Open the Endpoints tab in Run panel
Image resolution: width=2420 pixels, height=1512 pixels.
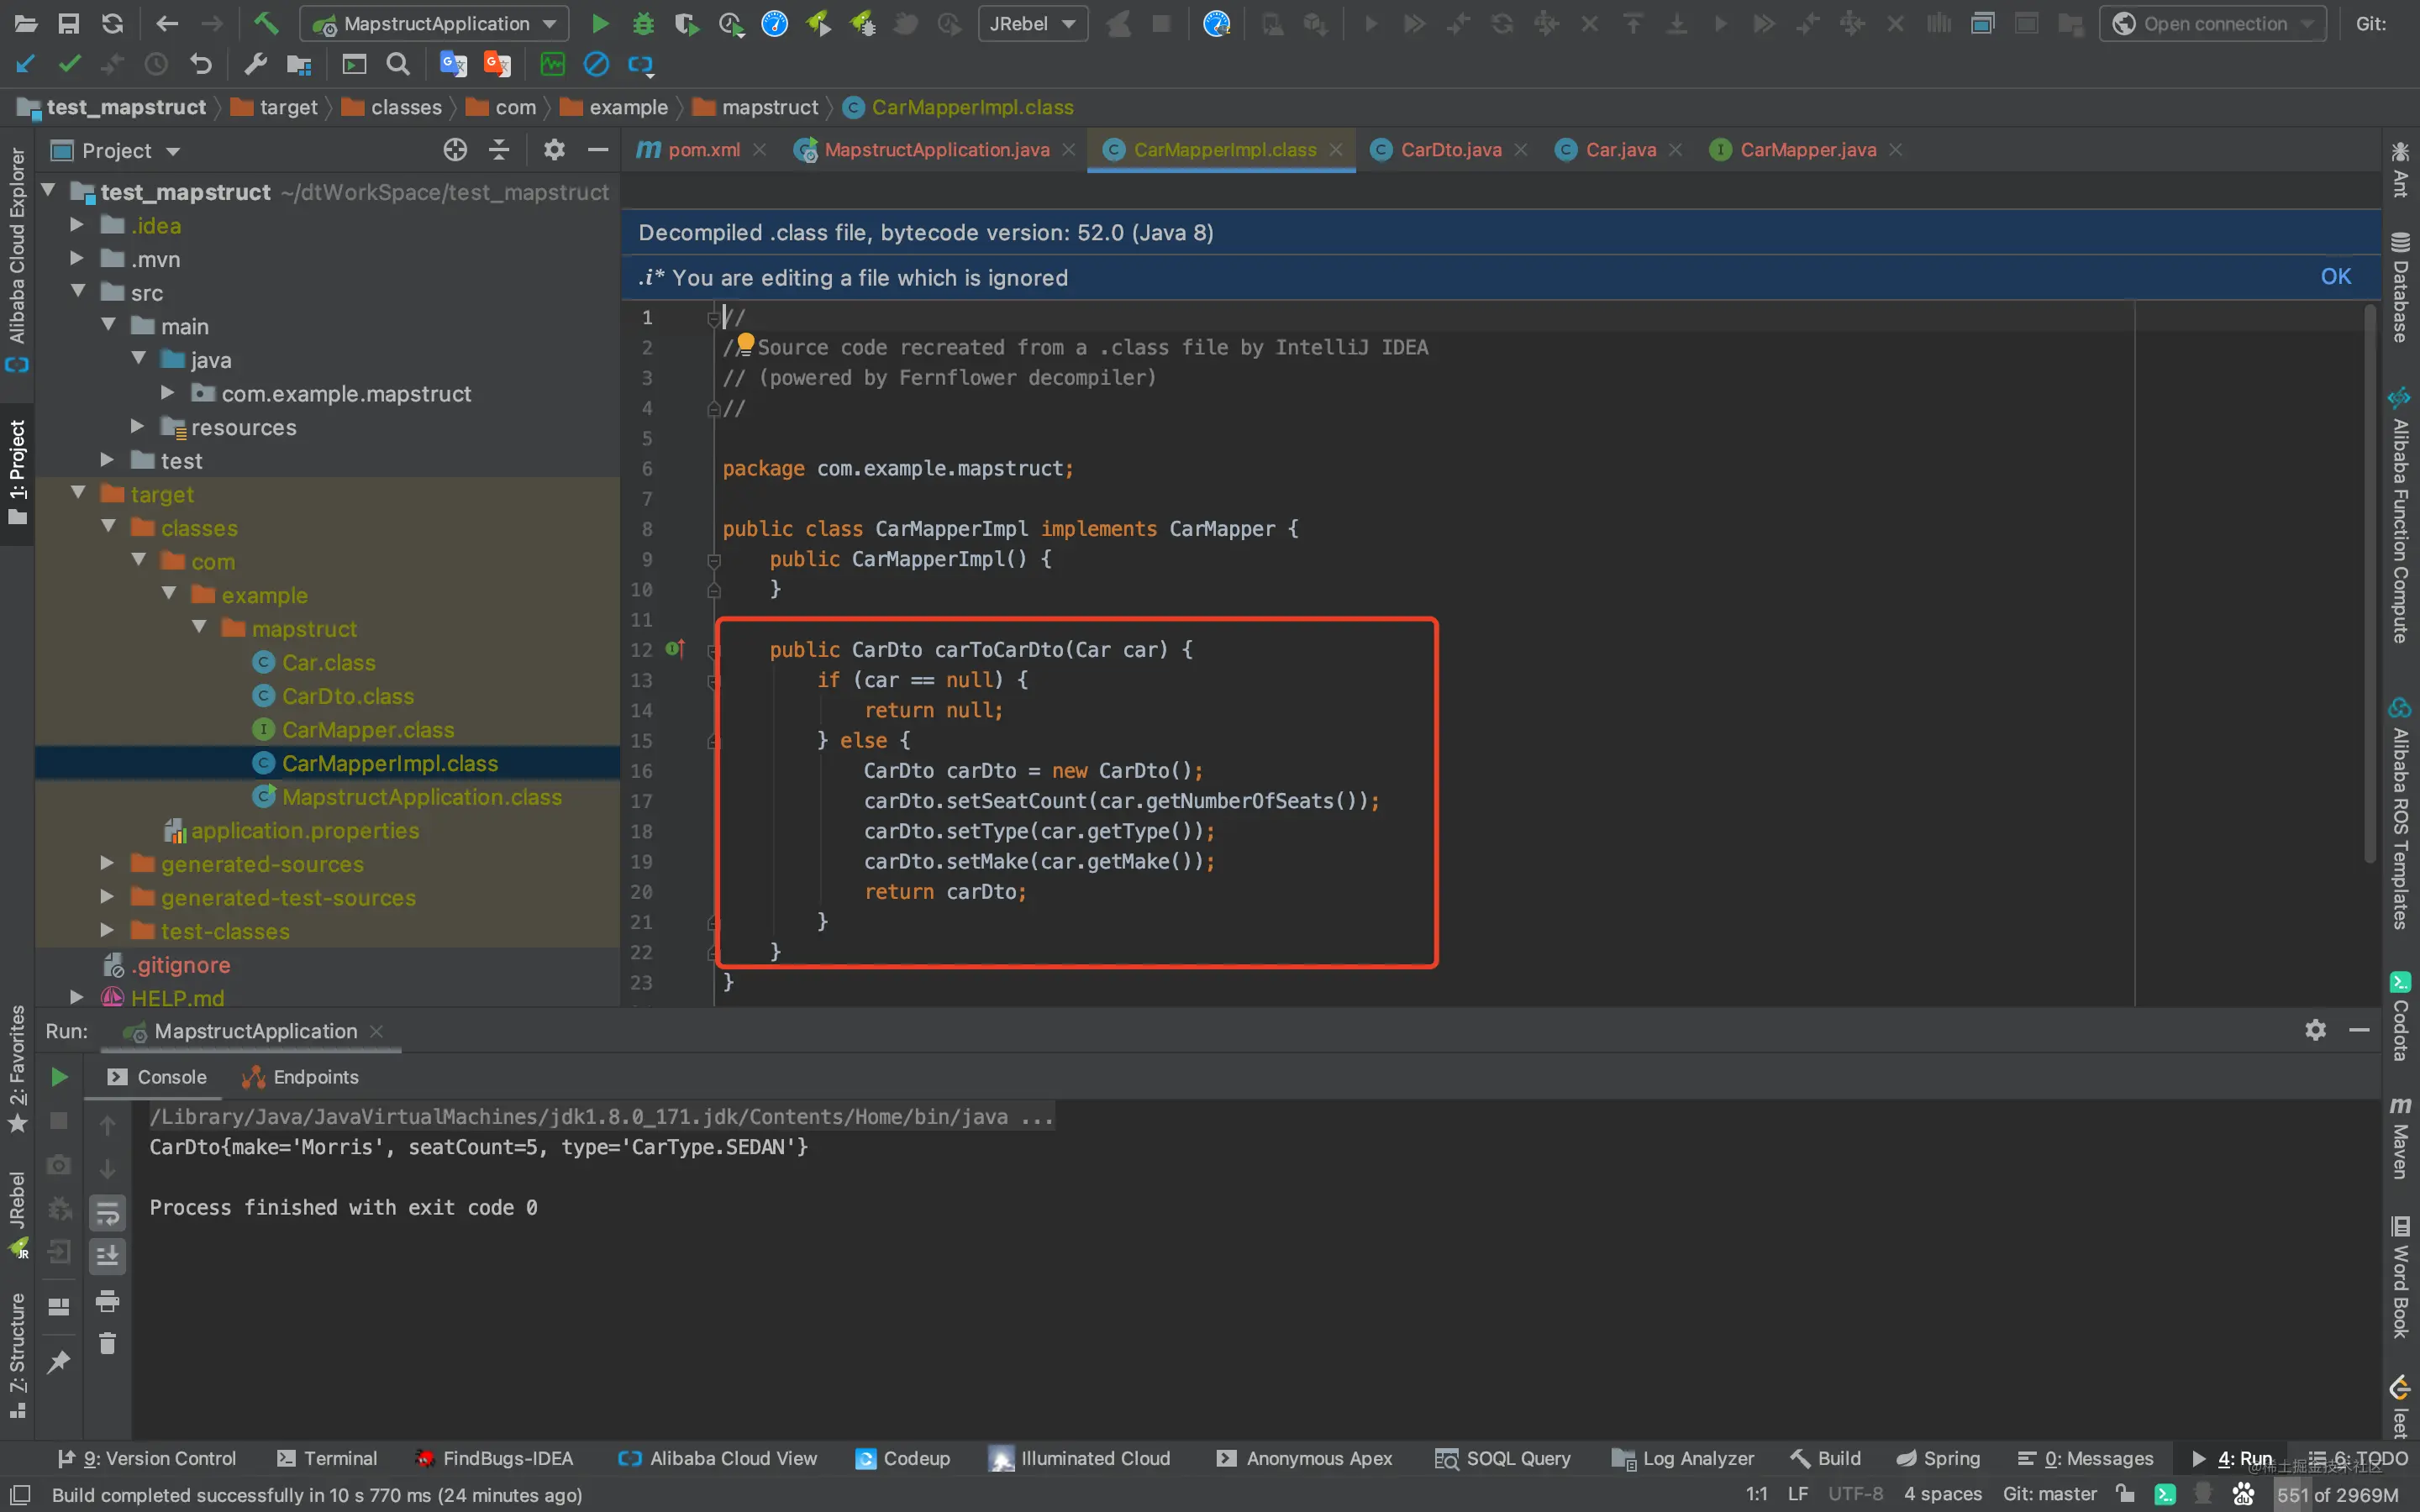tap(300, 1077)
